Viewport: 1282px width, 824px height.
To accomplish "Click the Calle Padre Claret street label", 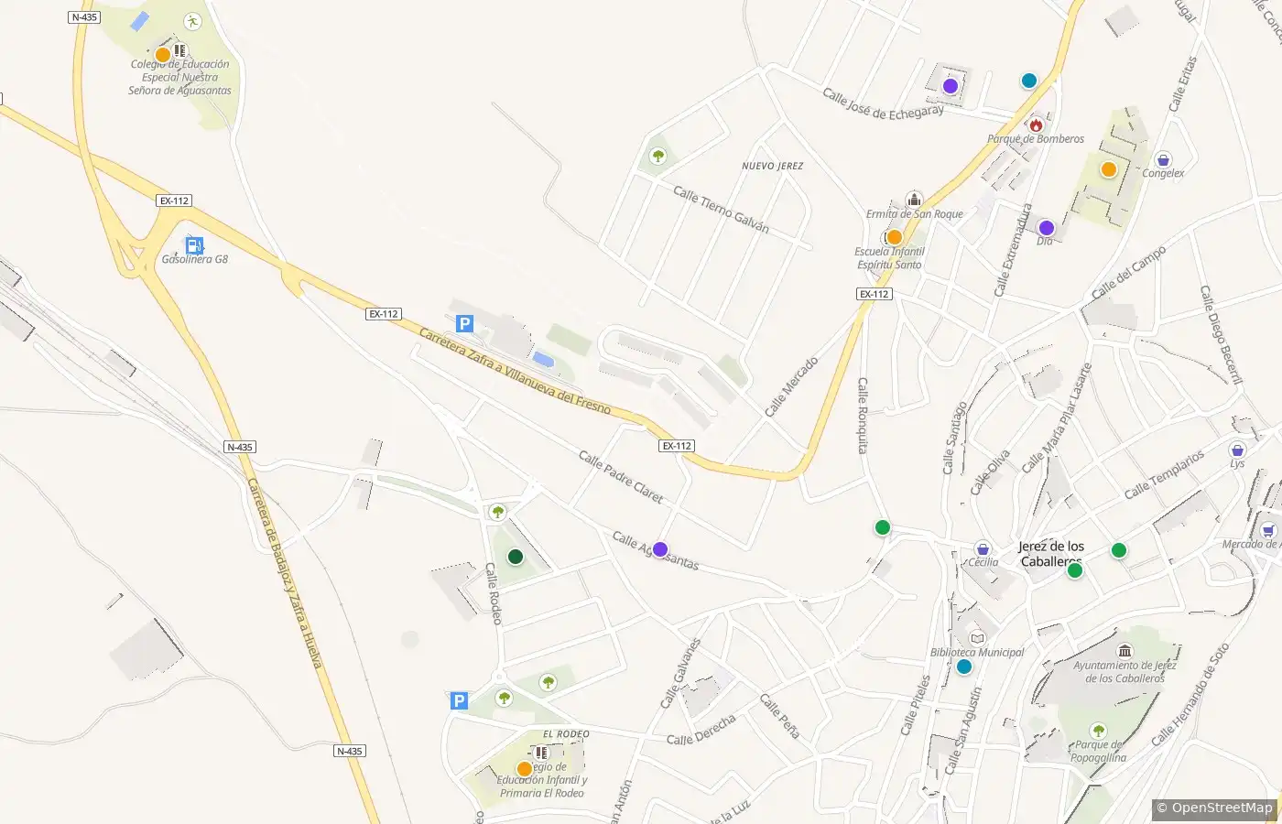I will coord(621,477).
